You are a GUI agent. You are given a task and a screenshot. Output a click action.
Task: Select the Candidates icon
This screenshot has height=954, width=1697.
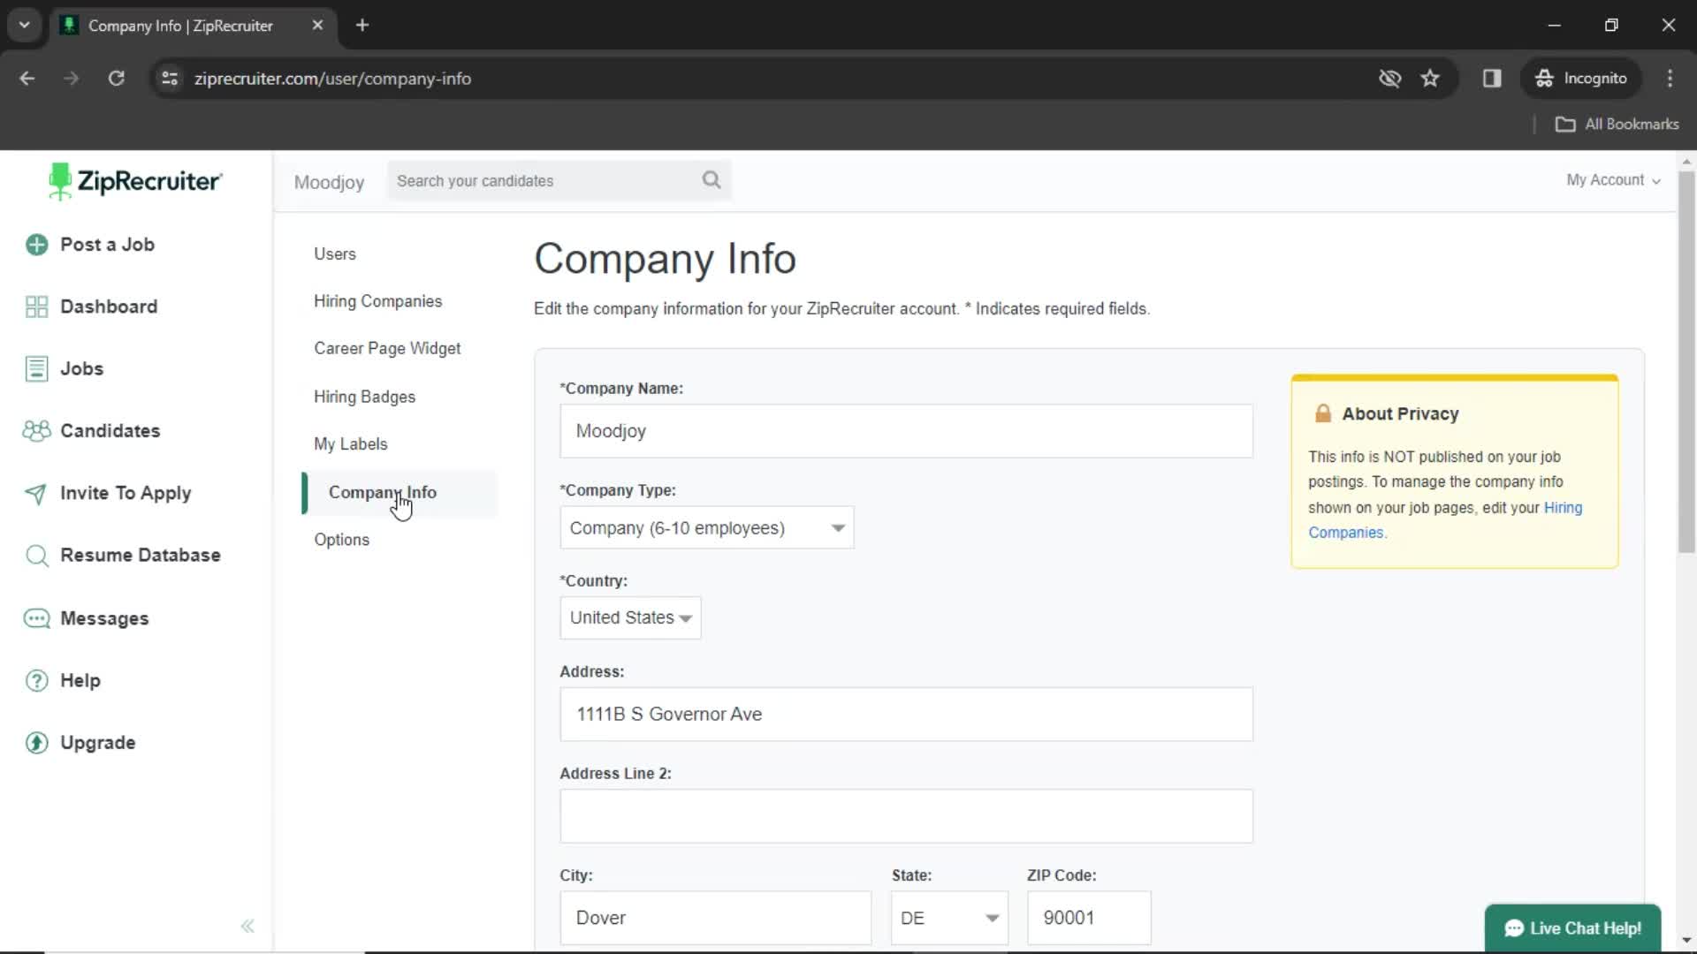35,430
